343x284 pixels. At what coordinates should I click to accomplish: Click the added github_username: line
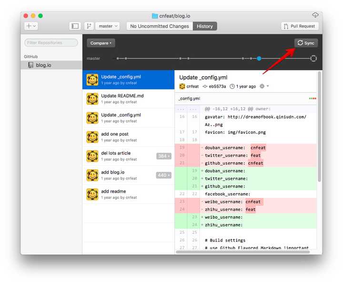pos(246,186)
